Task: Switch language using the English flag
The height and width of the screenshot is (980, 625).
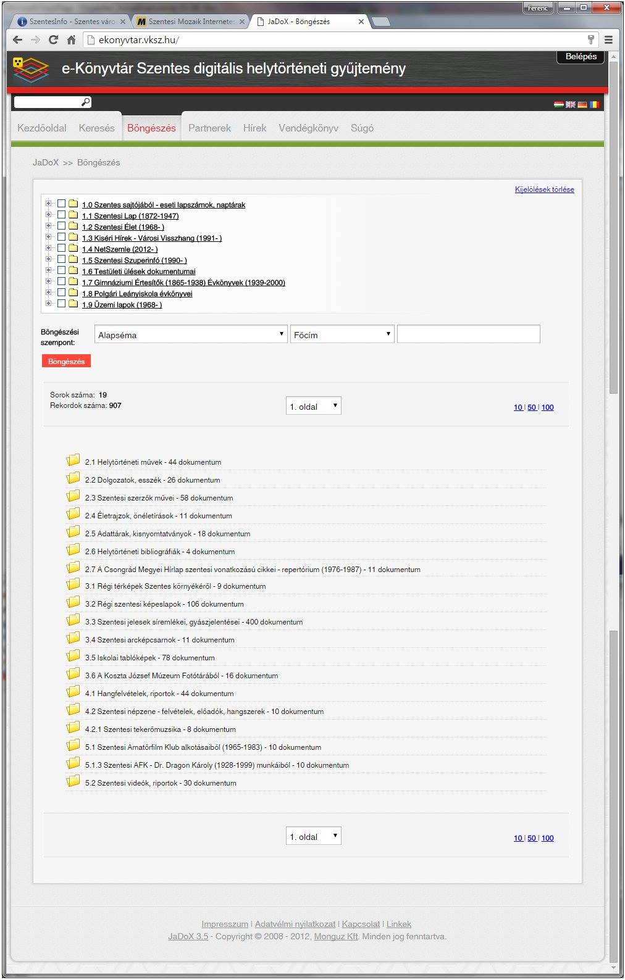Action: pyautogui.click(x=570, y=105)
